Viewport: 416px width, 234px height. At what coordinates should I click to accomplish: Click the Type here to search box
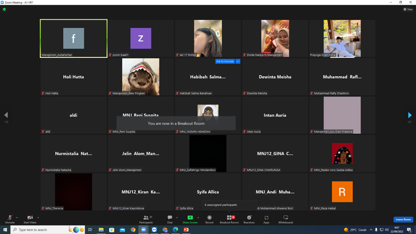[x=47, y=229]
